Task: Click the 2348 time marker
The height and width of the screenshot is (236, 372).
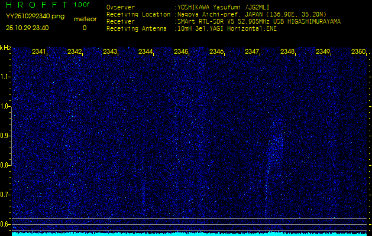Action: (x=287, y=52)
